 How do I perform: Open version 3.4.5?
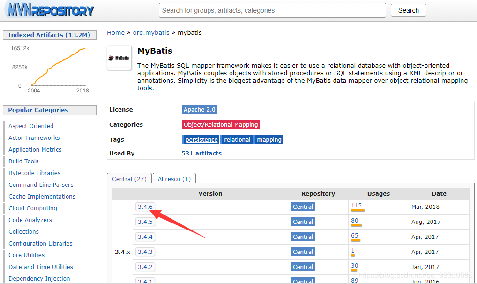coord(145,222)
